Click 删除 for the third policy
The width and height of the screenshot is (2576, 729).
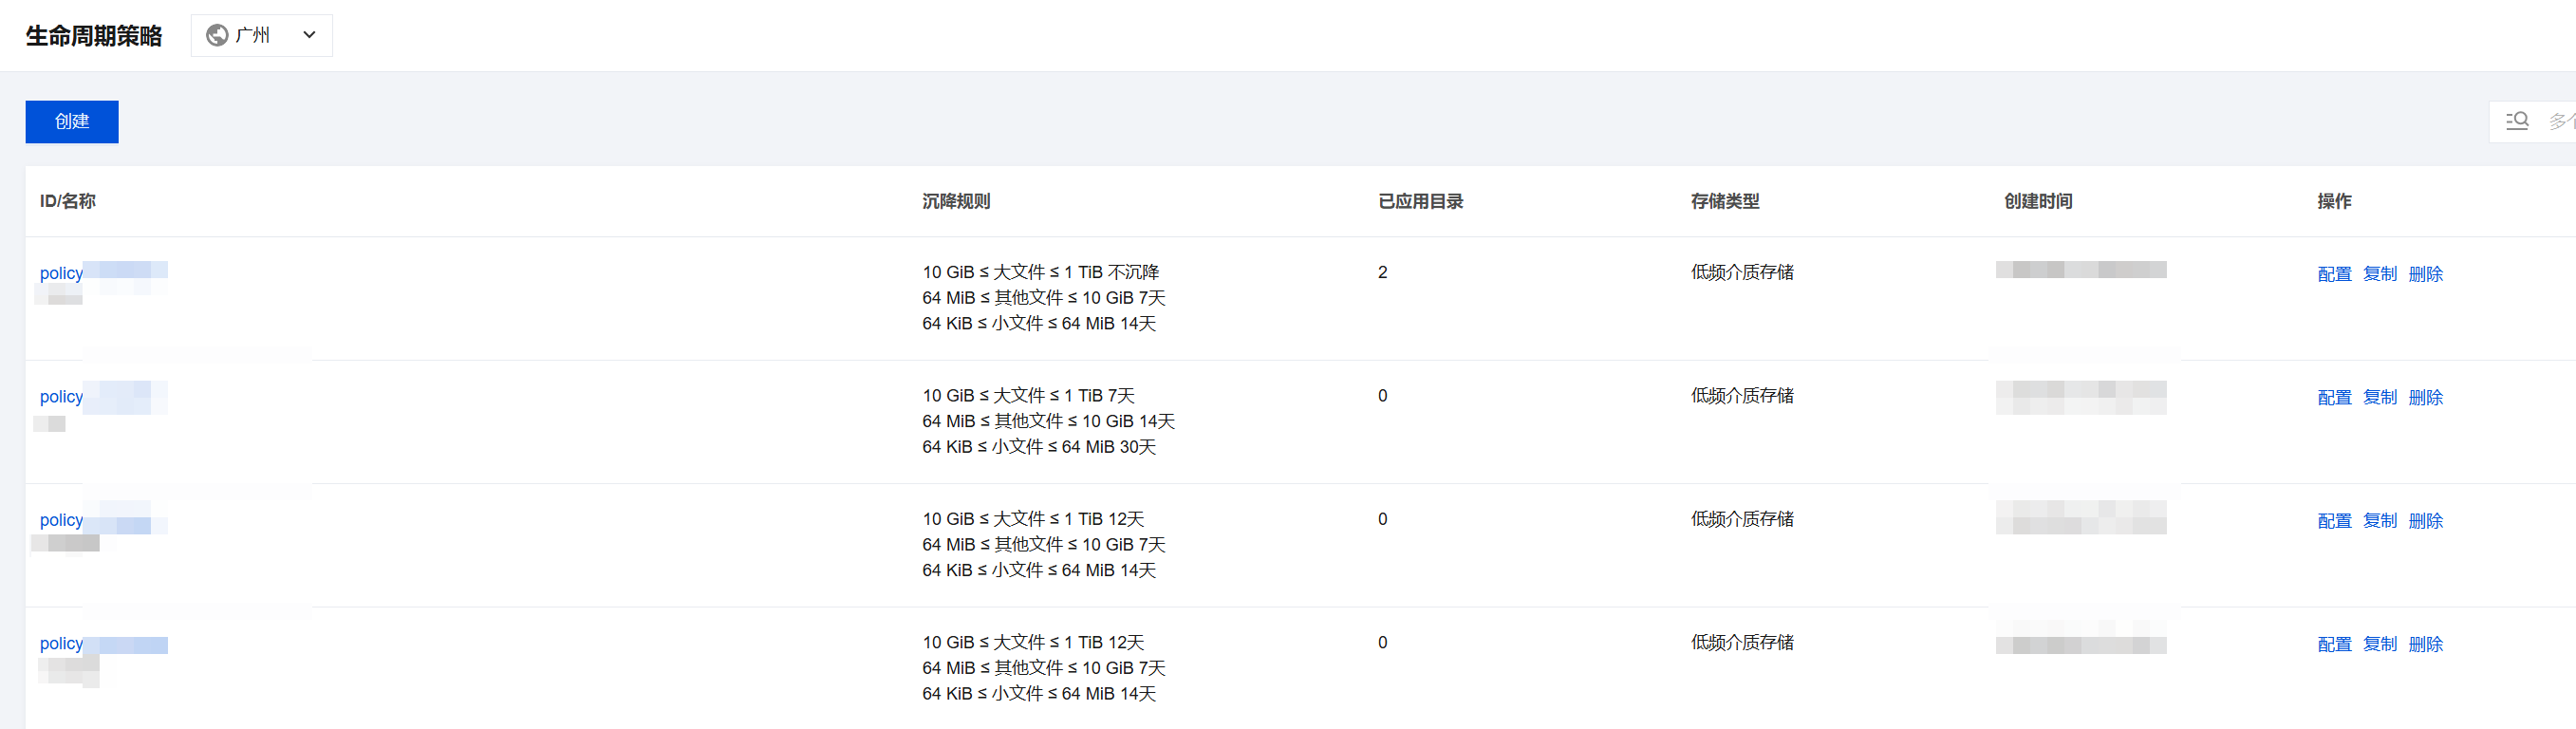(x=2425, y=521)
